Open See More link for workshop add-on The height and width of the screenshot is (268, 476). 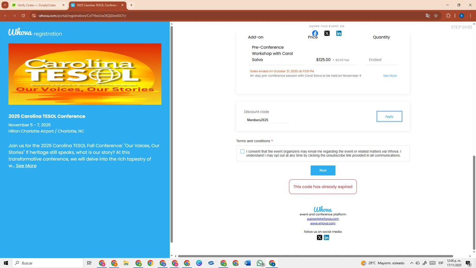tap(390, 76)
